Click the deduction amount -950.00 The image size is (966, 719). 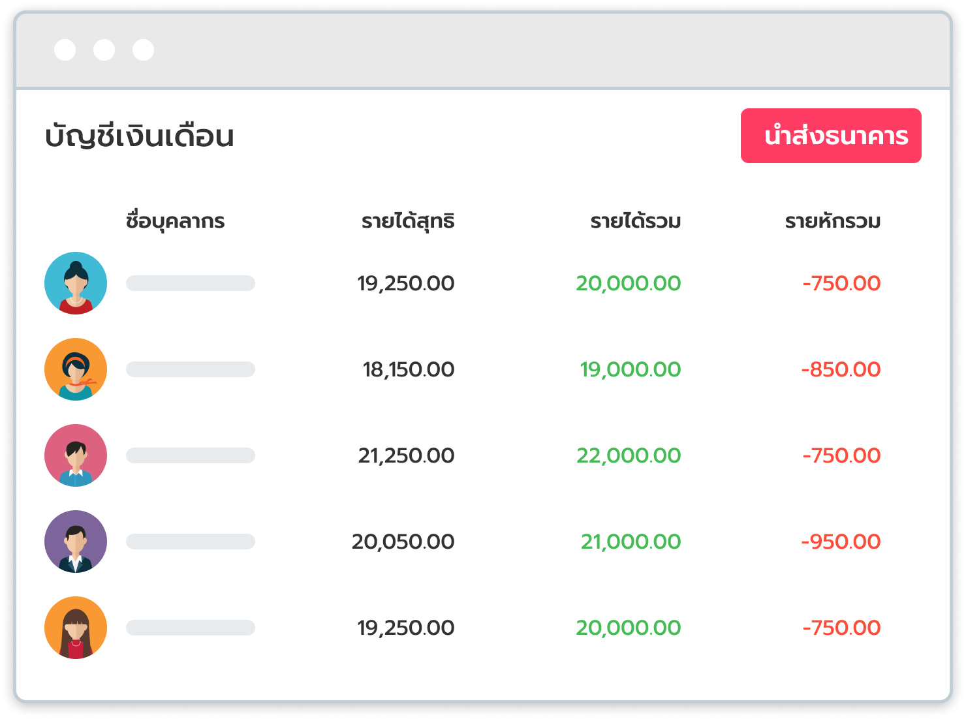(x=841, y=542)
